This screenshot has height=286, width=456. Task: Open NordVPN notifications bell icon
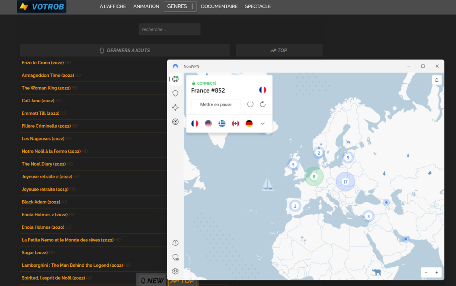[x=437, y=80]
